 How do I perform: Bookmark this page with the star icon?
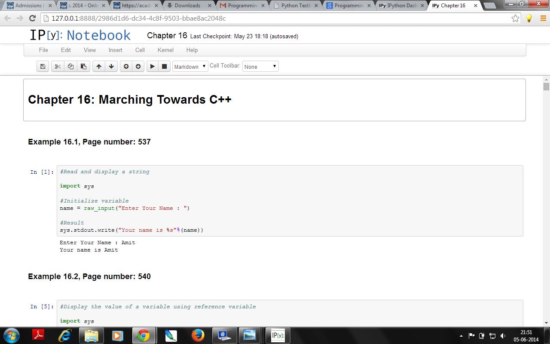click(515, 18)
